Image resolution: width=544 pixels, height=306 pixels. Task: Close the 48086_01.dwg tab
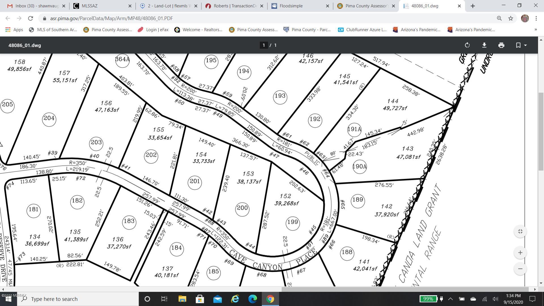coord(459,6)
